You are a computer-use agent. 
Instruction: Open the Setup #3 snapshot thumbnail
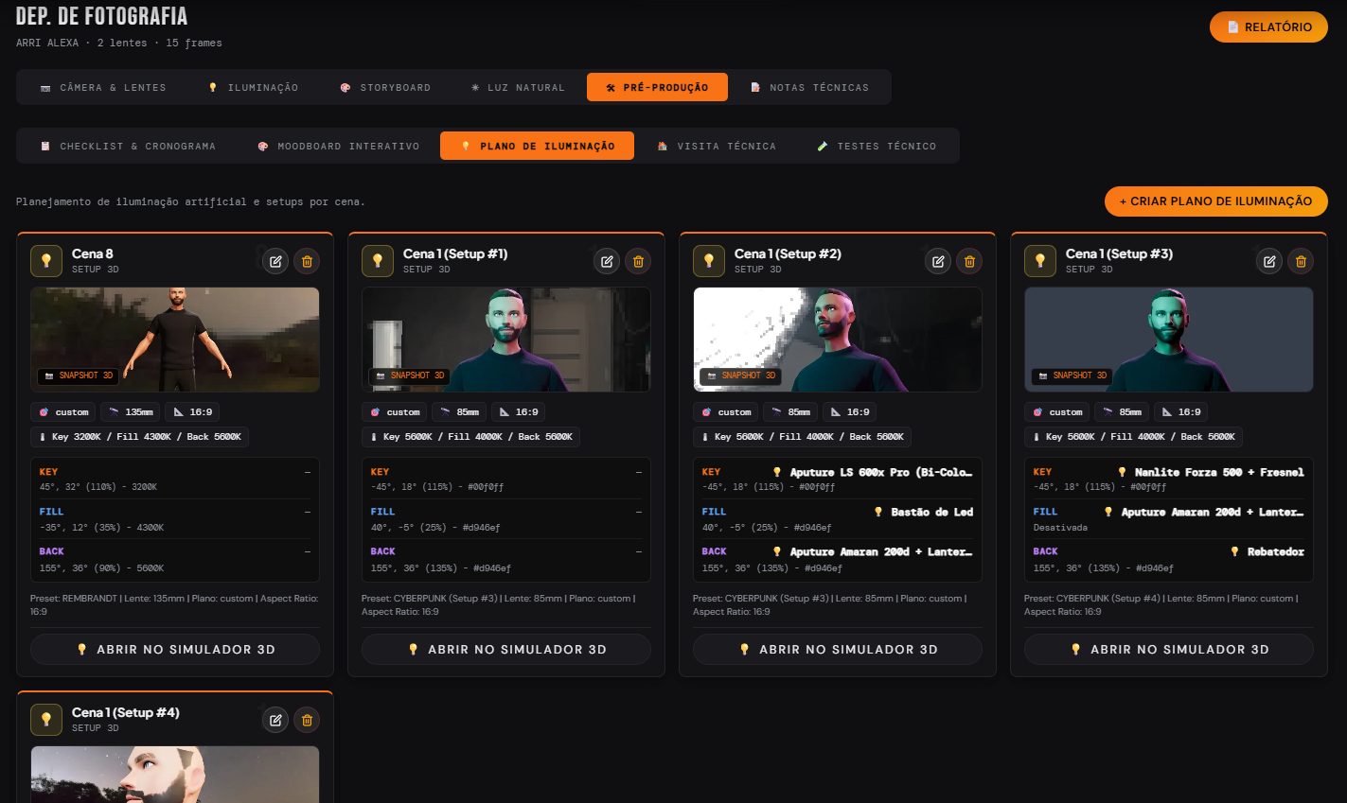(x=1169, y=340)
